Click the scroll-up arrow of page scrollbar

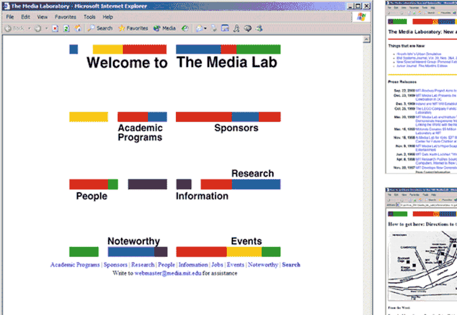[x=367, y=39]
